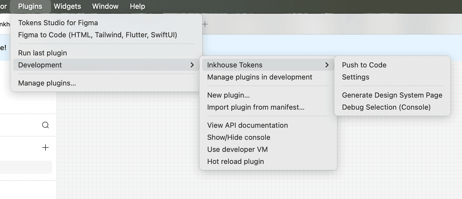Viewport: 462px width, 199px height.
Task: Open Manage plugins… entry
Action: (106, 83)
